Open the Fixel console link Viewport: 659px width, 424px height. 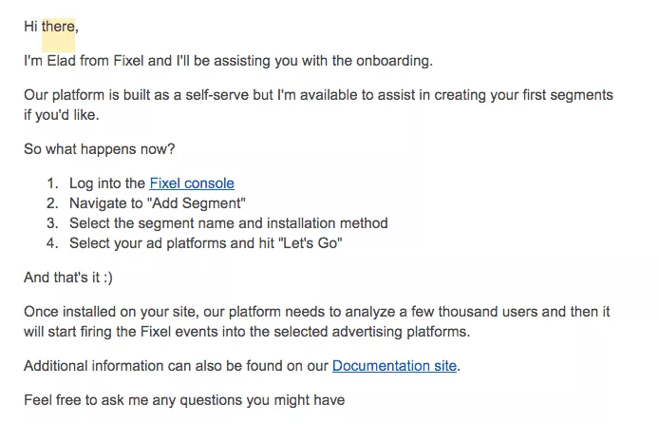192,183
